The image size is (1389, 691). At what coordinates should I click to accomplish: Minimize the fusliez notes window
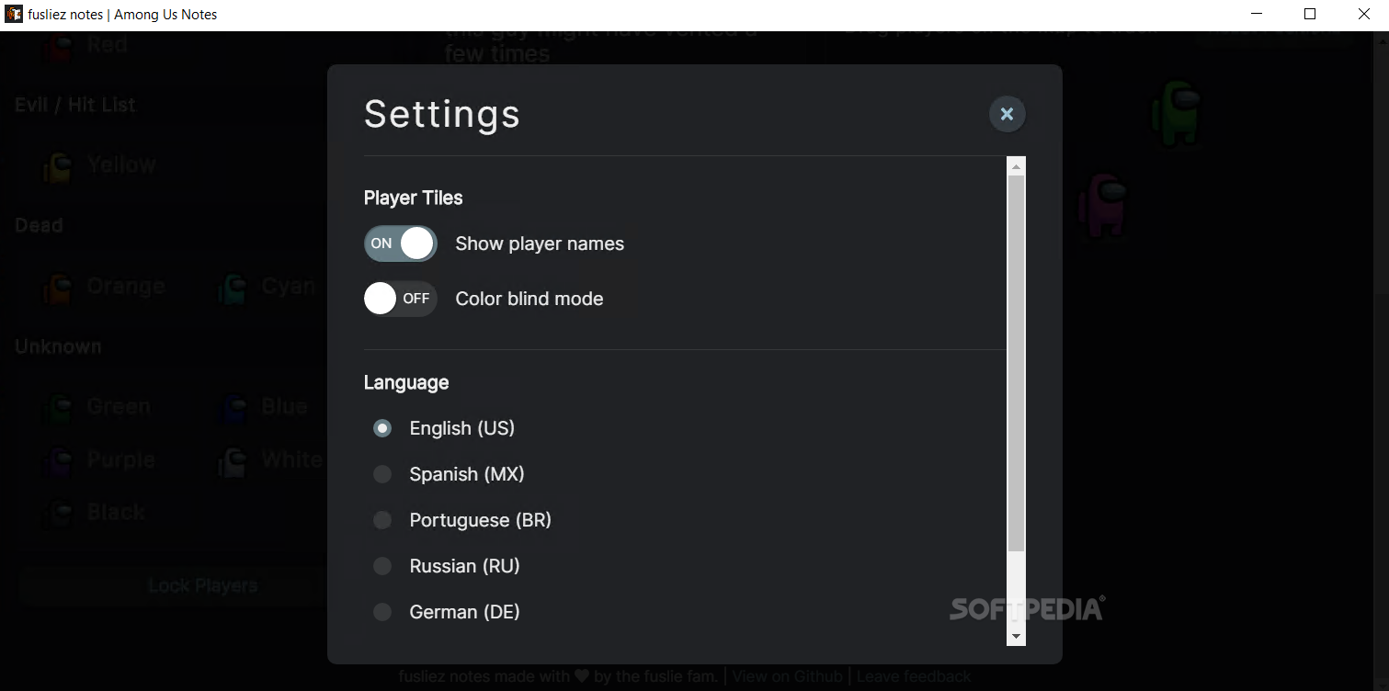pyautogui.click(x=1257, y=14)
